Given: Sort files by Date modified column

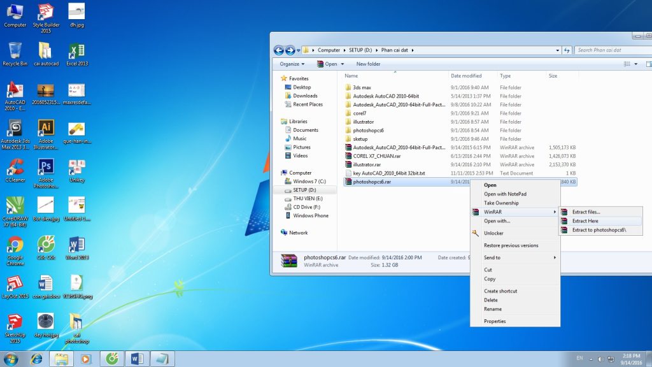Looking at the screenshot, I should (466, 76).
